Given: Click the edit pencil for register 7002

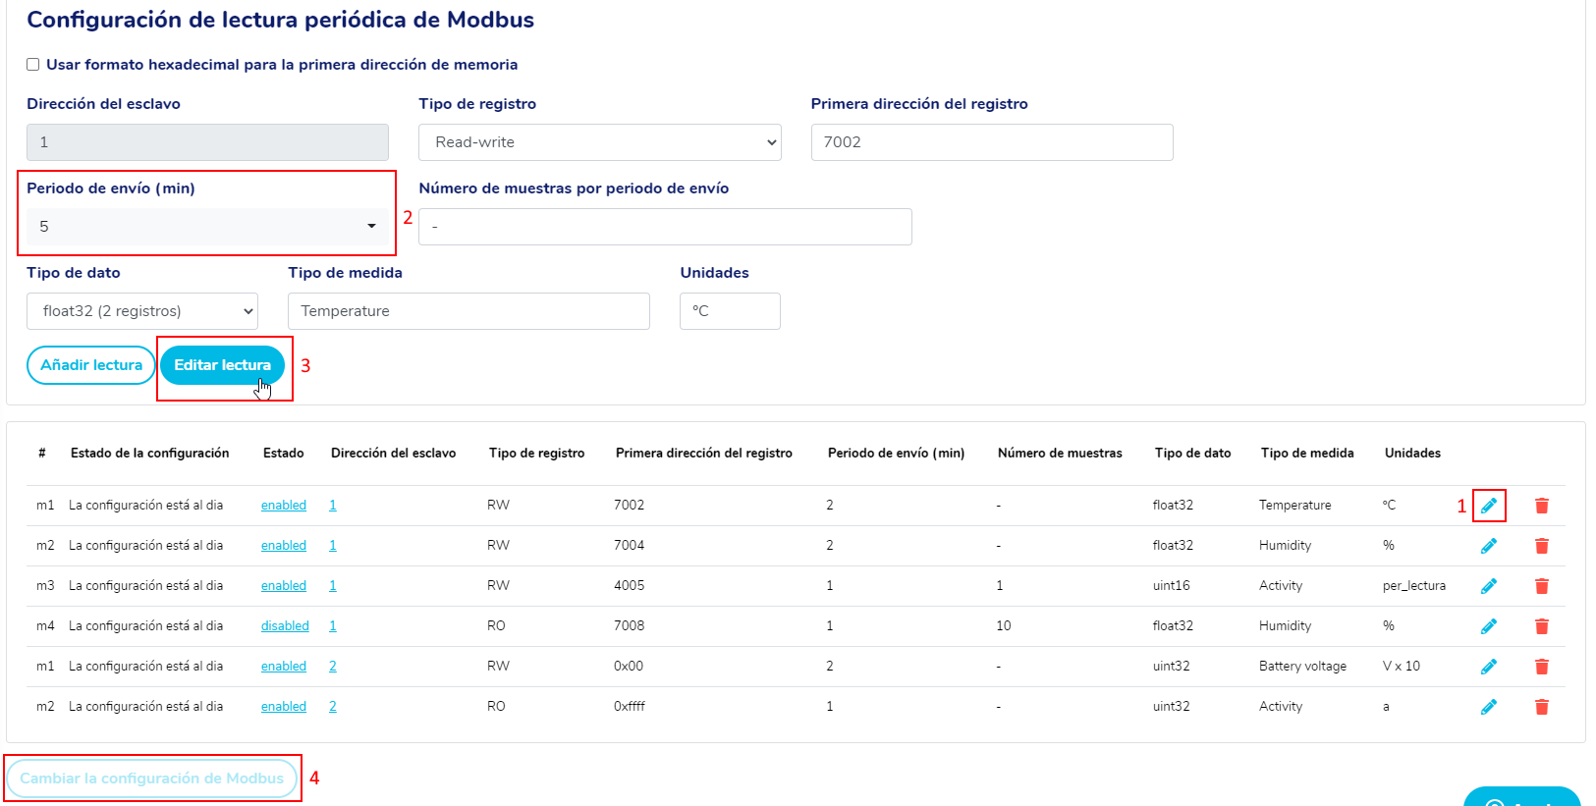Looking at the screenshot, I should point(1488,506).
